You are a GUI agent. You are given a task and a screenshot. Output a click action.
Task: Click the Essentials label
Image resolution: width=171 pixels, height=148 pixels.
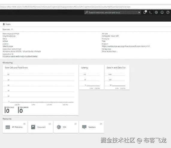(6, 29)
